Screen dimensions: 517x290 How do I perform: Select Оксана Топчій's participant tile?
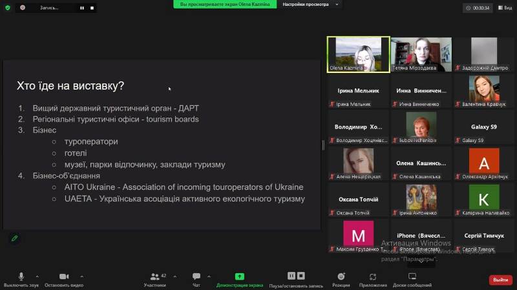pos(359,200)
